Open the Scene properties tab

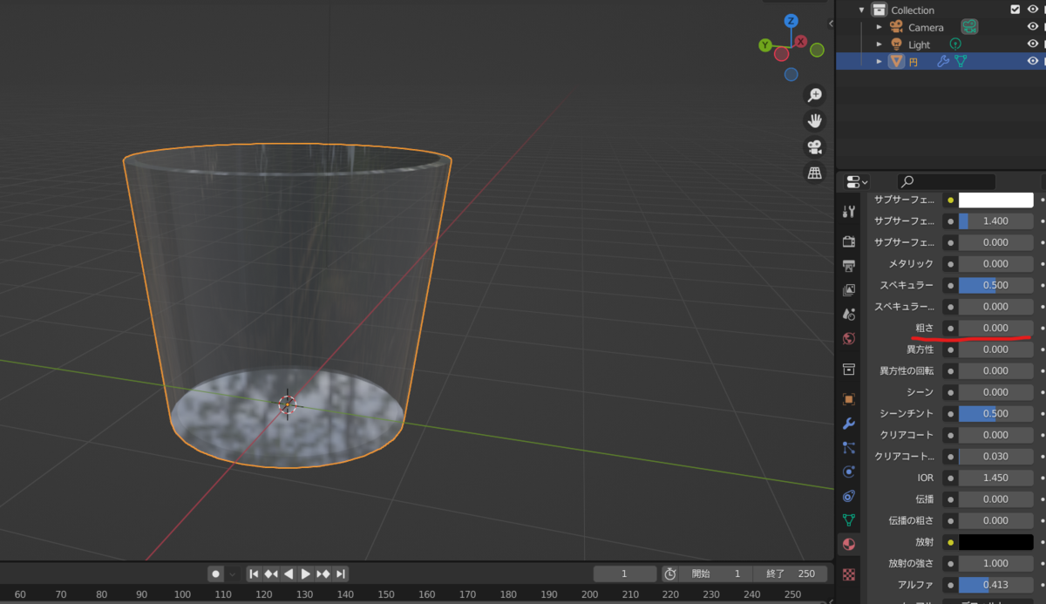[x=849, y=314]
